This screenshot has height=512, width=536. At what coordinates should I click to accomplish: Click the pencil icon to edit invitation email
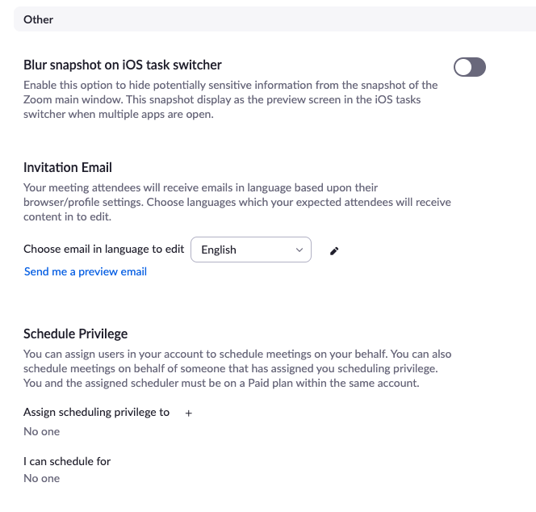(334, 250)
